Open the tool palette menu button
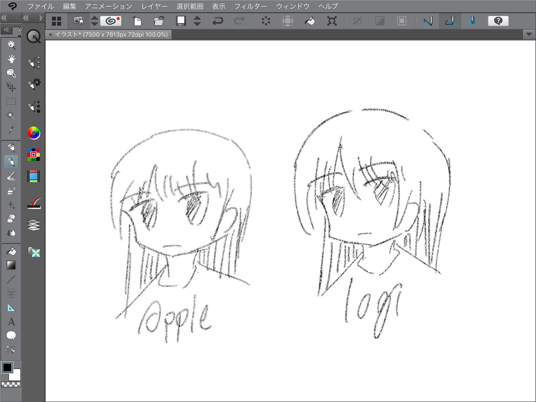Viewport: 536px width, 402px height. [6, 30]
